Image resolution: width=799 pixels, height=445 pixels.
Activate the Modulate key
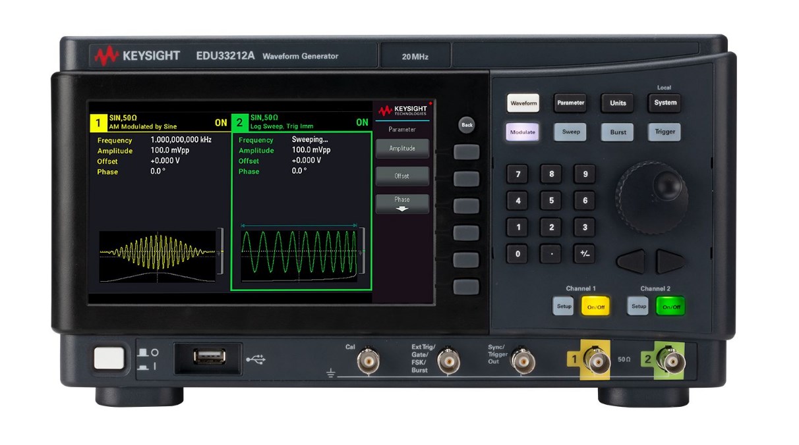(522, 132)
